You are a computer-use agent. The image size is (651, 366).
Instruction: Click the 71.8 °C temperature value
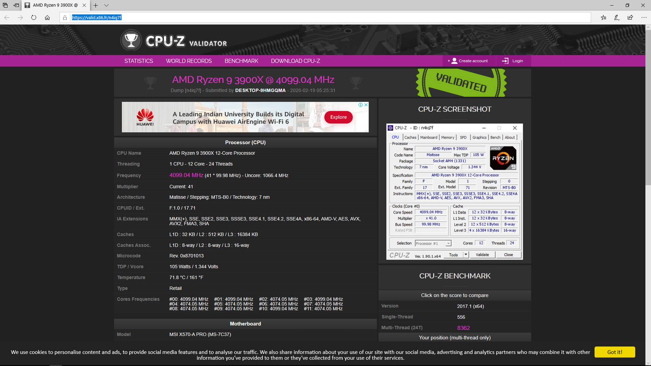[x=186, y=278]
